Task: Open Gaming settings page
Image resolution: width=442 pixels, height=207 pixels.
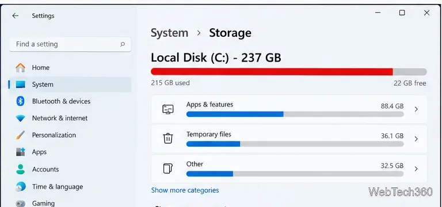Action: [70, 203]
